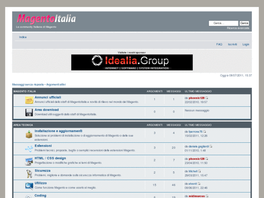The image size is (264, 198).
Task: Open the Estensioni forum
Action: tap(43, 146)
